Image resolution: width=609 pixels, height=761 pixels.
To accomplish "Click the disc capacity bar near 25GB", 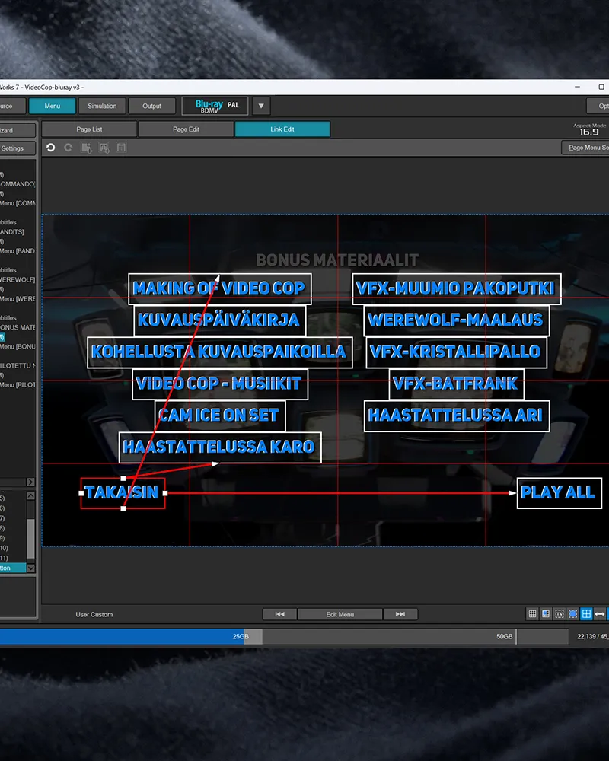I will (x=241, y=636).
